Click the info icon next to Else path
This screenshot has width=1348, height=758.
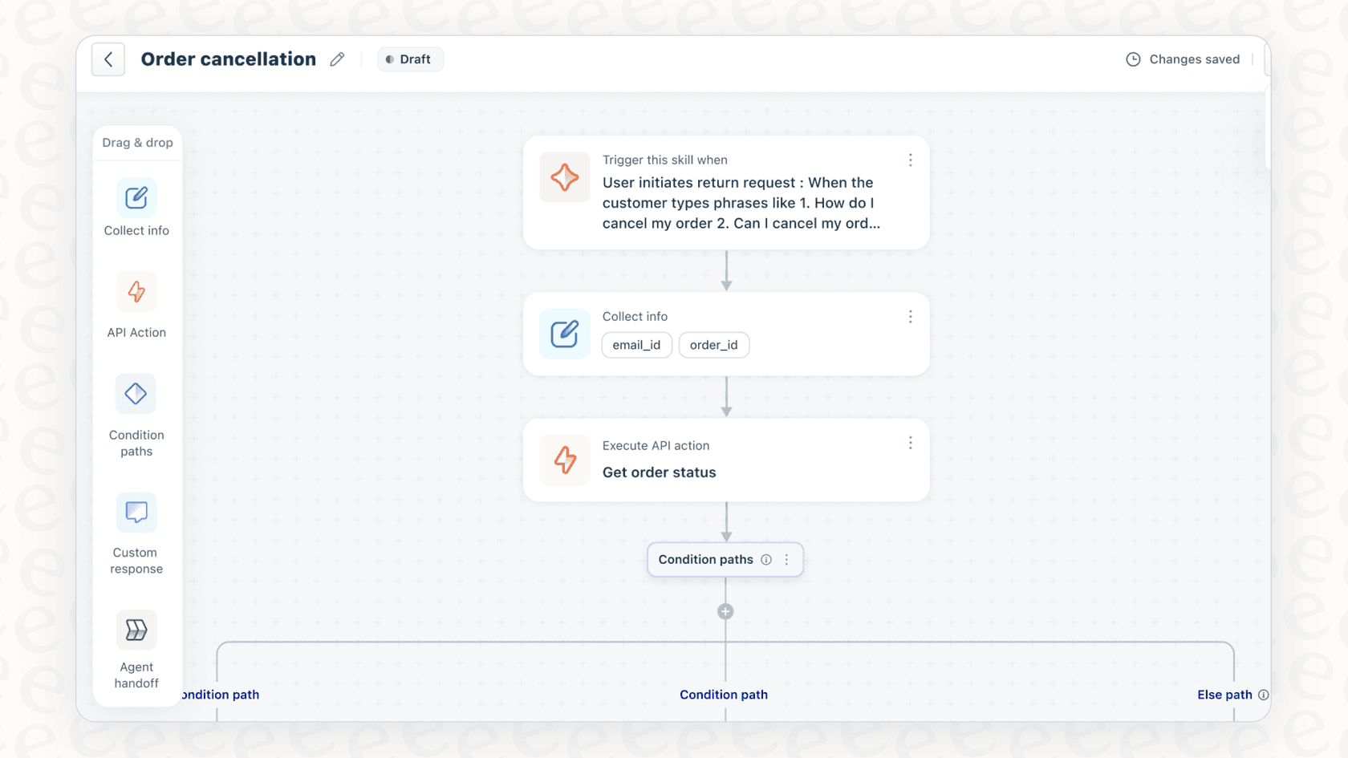tap(1264, 695)
